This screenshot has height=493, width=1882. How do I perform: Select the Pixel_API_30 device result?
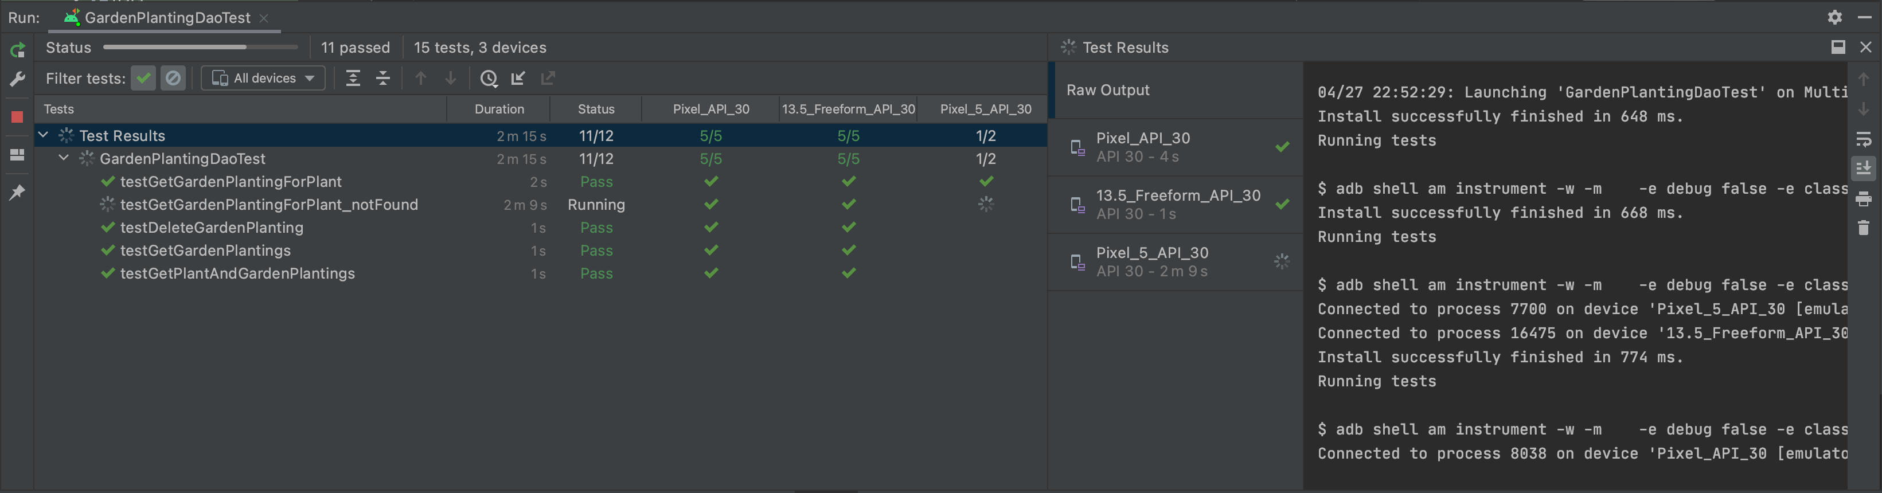[x=1176, y=147]
